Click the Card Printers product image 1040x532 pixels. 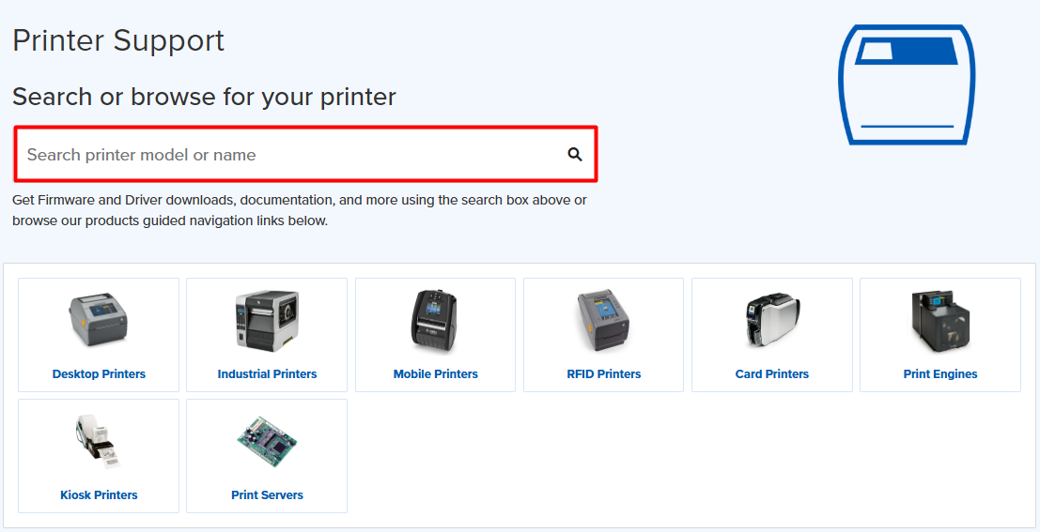(771, 321)
